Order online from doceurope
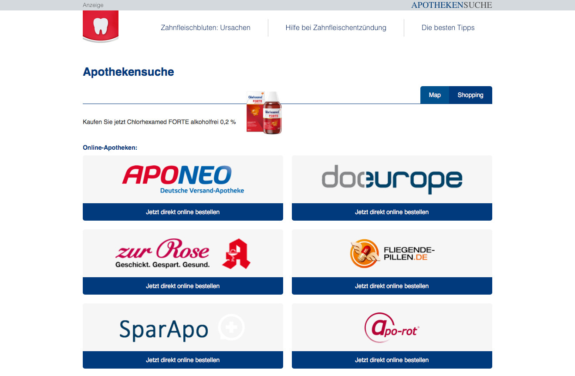This screenshot has height=376, width=575. [392, 212]
